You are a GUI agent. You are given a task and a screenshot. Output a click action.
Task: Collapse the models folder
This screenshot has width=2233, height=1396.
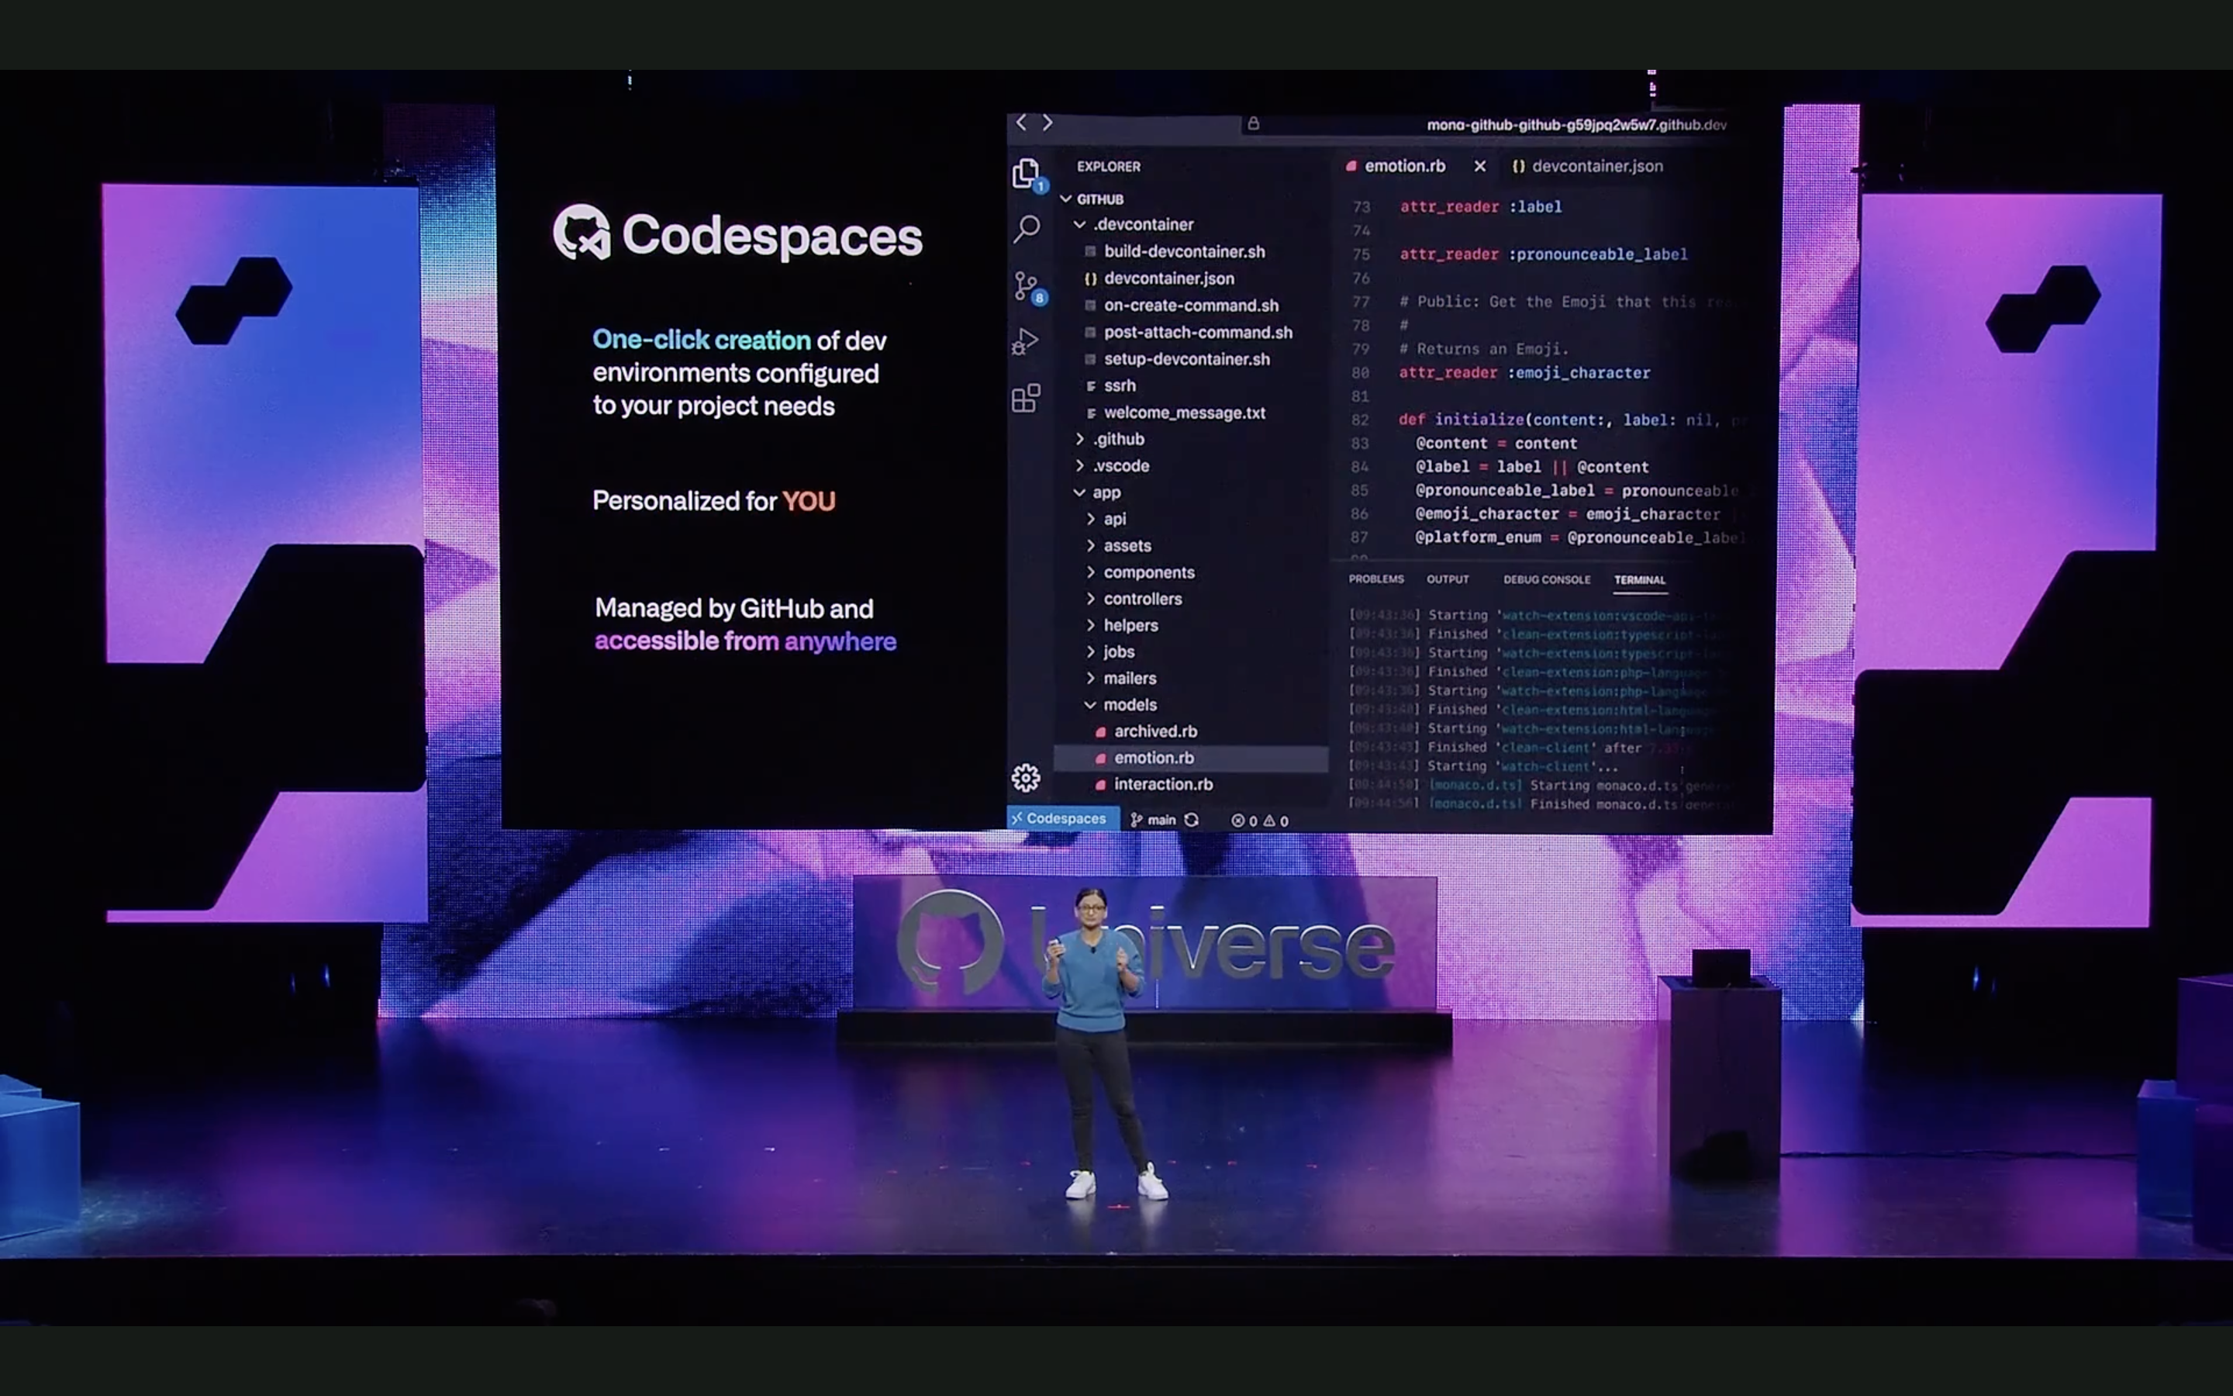coord(1120,704)
